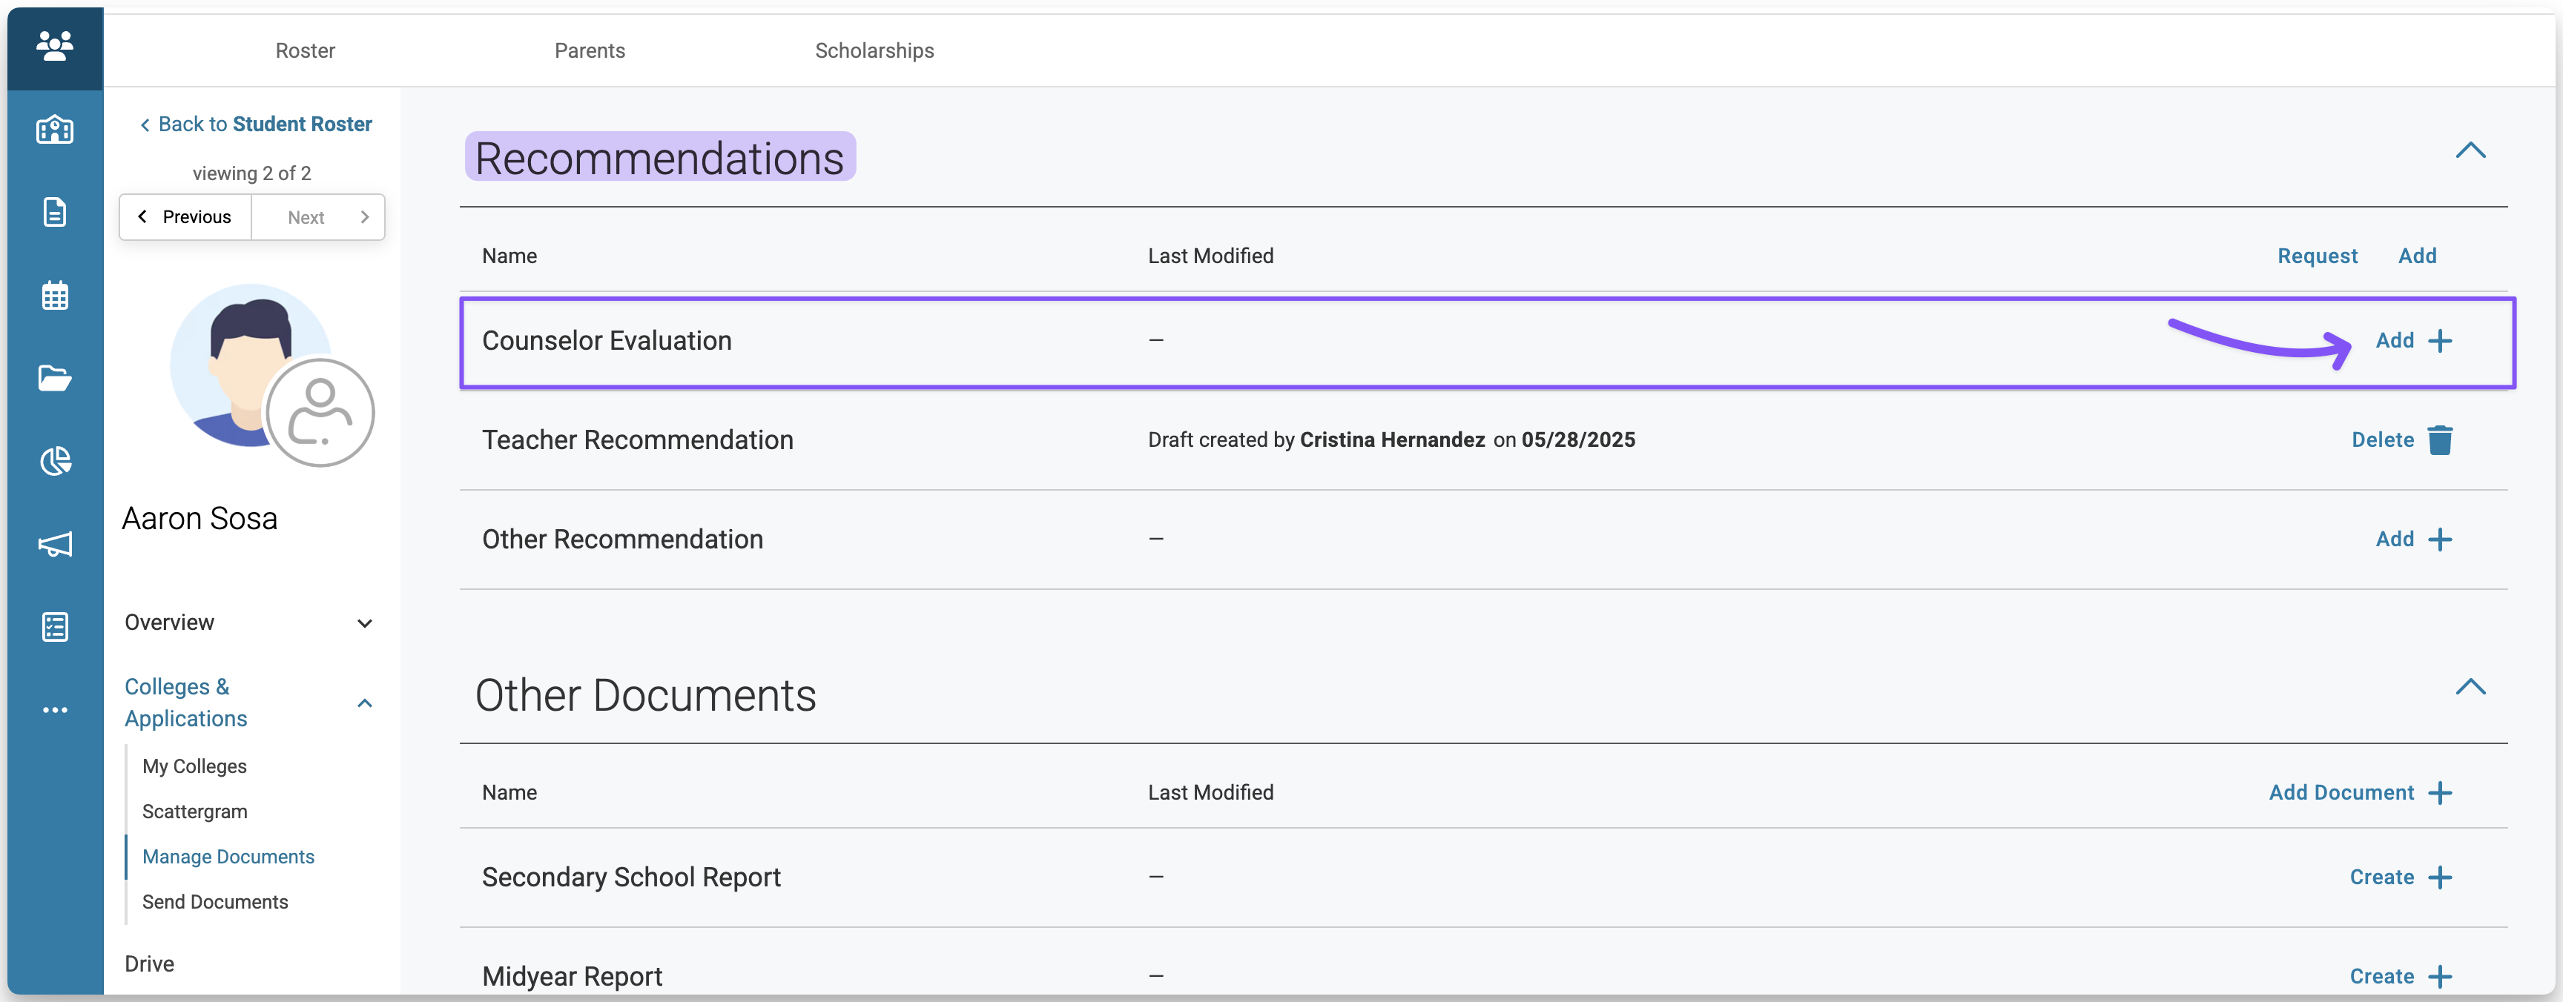Click the school building sidebar icon

pyautogui.click(x=55, y=130)
